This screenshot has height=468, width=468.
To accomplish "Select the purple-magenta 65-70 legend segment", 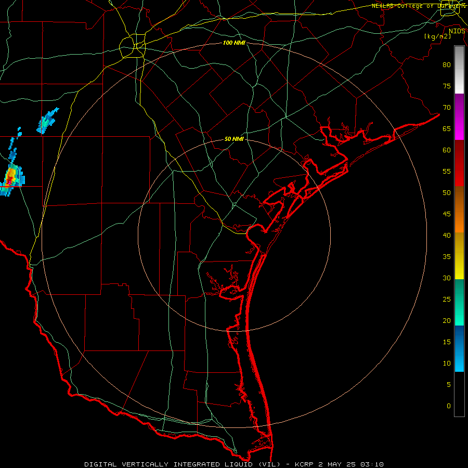I will coord(459,117).
